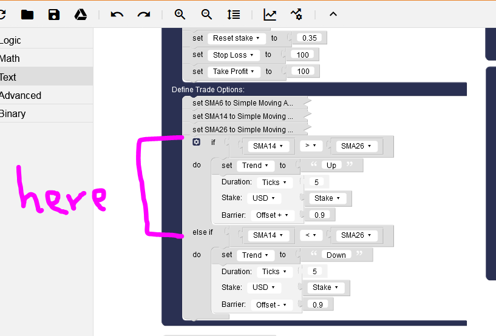This screenshot has width=496, height=336.
Task: Open the Math category
Action: 46,58
